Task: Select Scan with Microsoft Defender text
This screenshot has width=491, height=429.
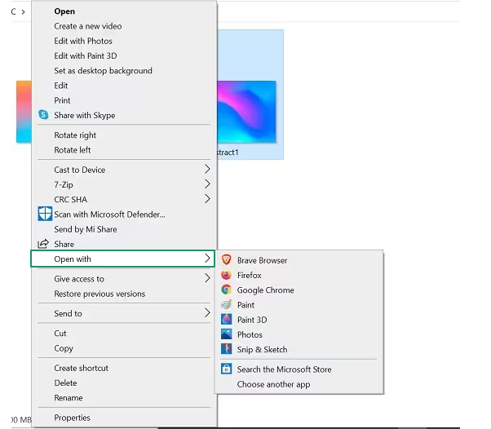Action: (109, 214)
